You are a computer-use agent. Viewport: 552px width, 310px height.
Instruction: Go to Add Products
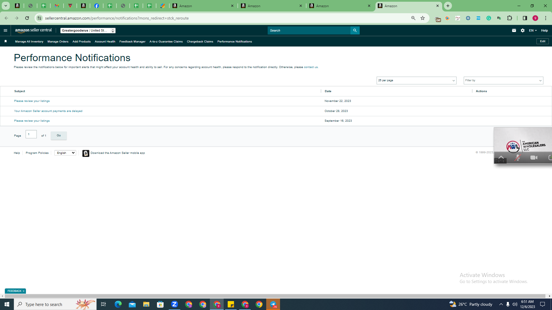[81, 42]
